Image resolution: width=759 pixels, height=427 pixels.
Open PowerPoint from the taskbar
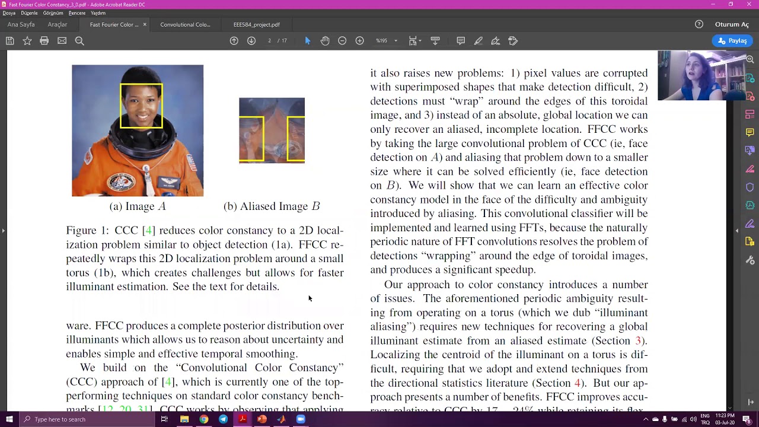click(261, 419)
